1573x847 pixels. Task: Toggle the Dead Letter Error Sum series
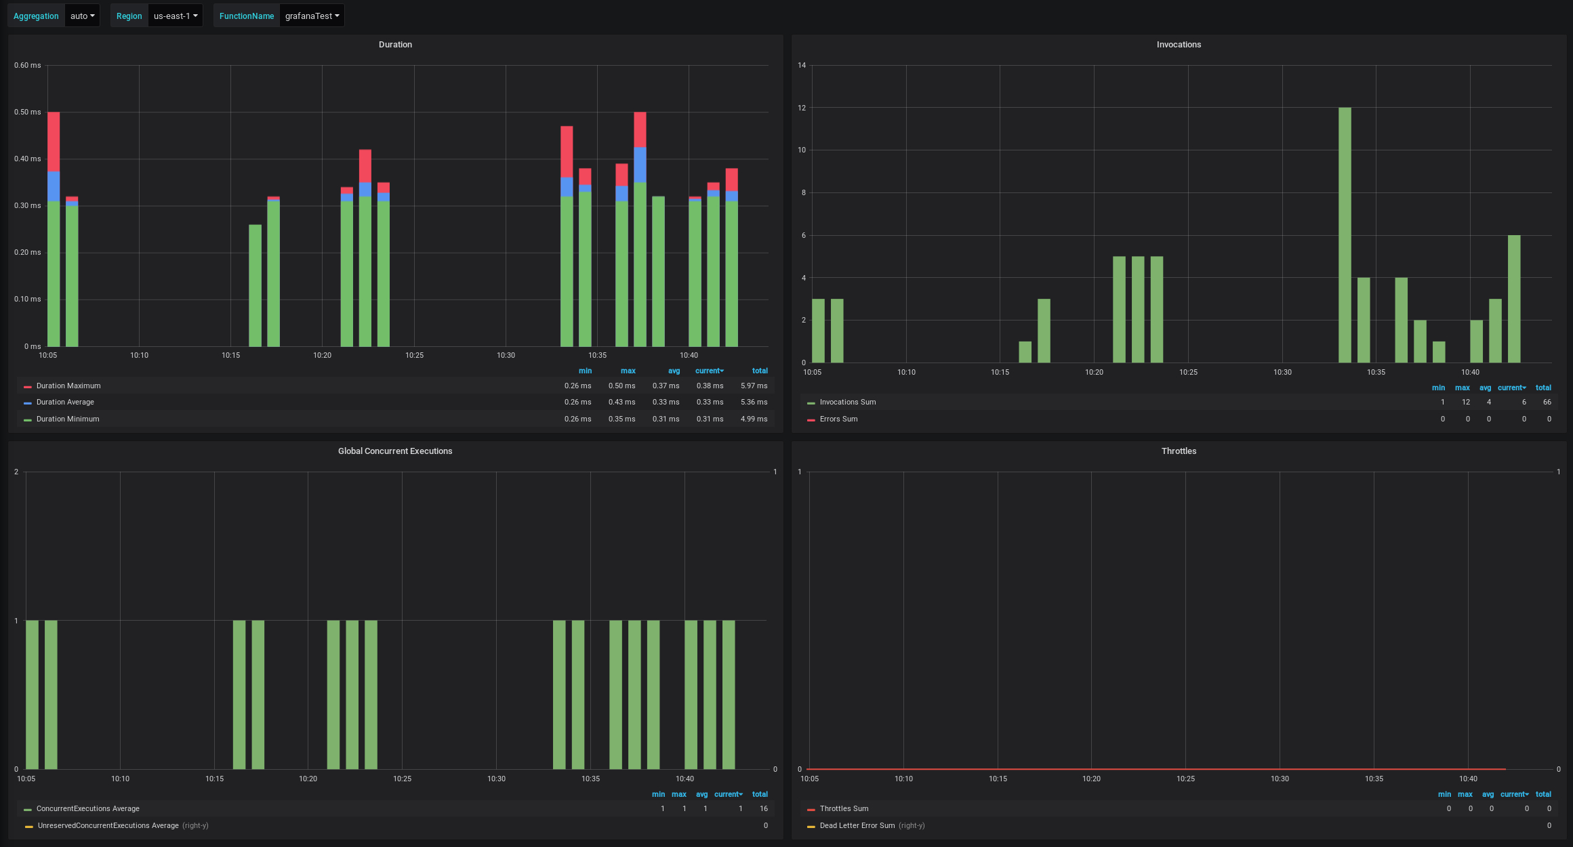(857, 826)
